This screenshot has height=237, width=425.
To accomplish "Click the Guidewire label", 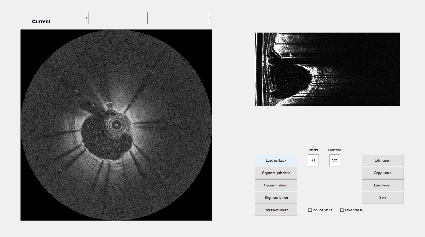I will [334, 150].
